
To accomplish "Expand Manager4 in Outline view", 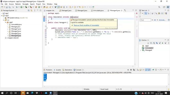I will point(141,50).
